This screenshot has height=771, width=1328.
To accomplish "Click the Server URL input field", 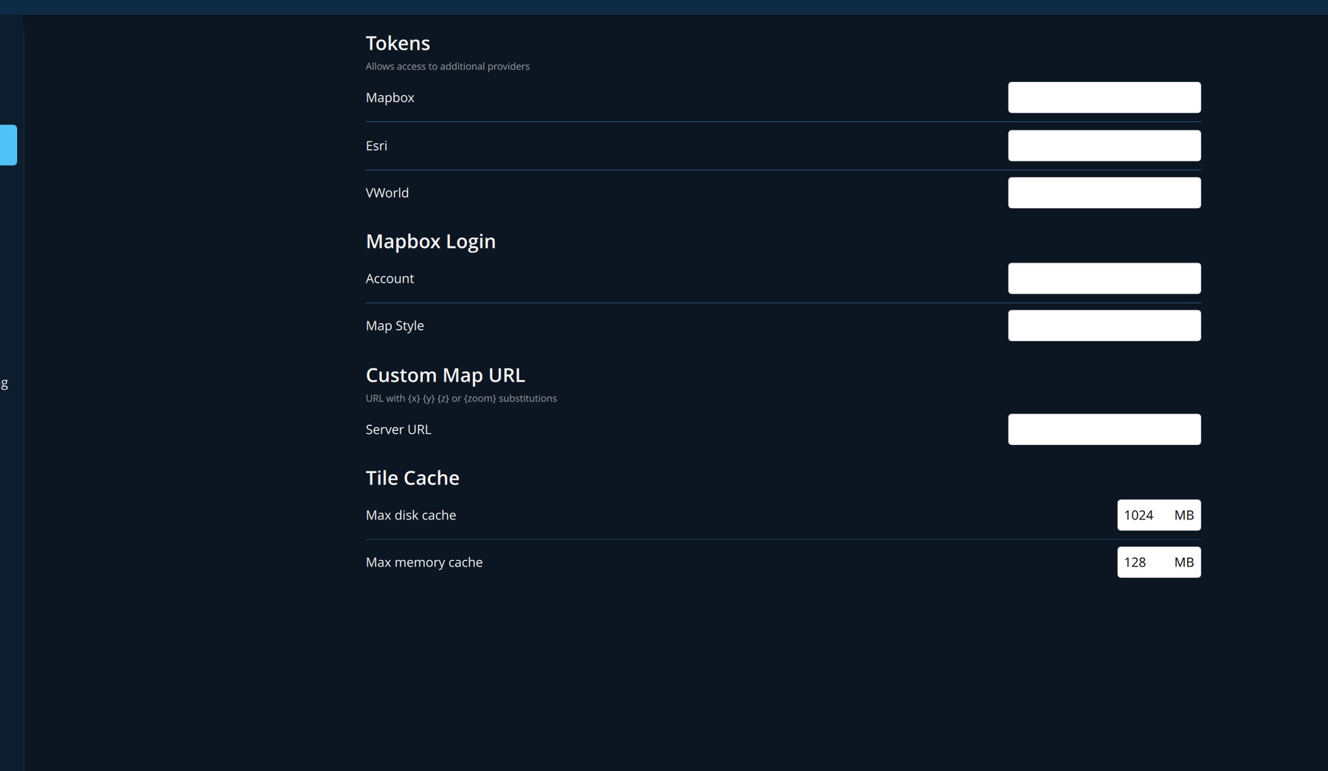I will pos(1104,429).
